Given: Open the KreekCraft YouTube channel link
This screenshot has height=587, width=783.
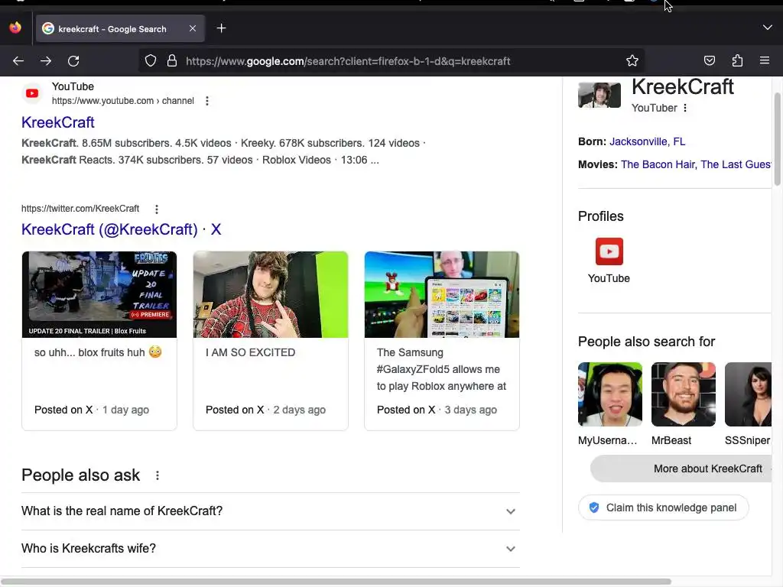Looking at the screenshot, I should click(58, 122).
